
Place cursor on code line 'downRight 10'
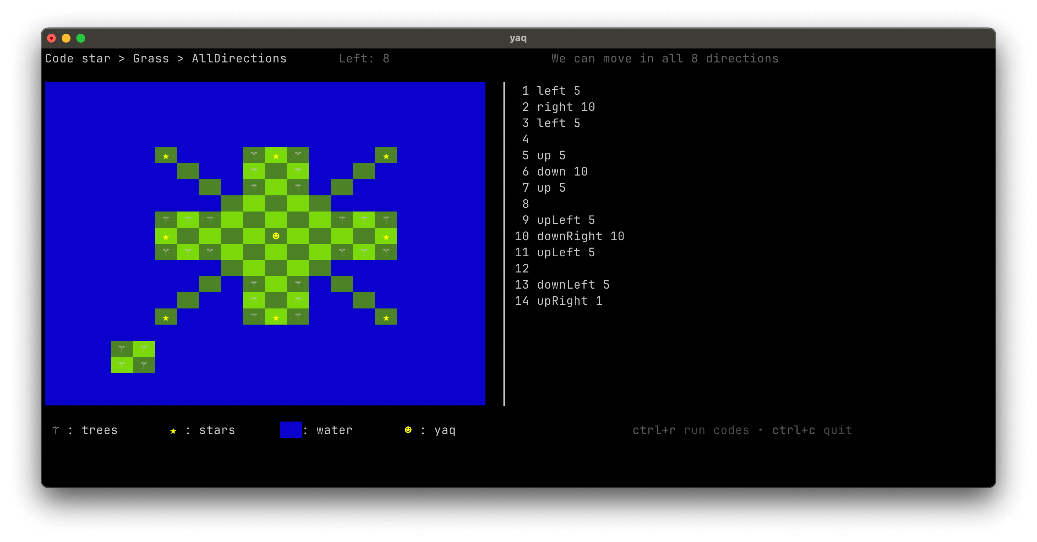pyautogui.click(x=580, y=236)
